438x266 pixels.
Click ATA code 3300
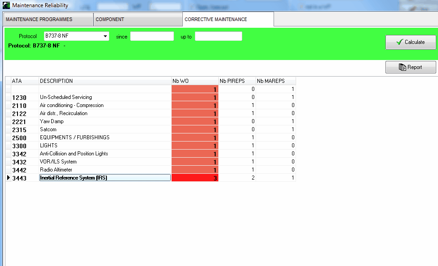point(19,146)
